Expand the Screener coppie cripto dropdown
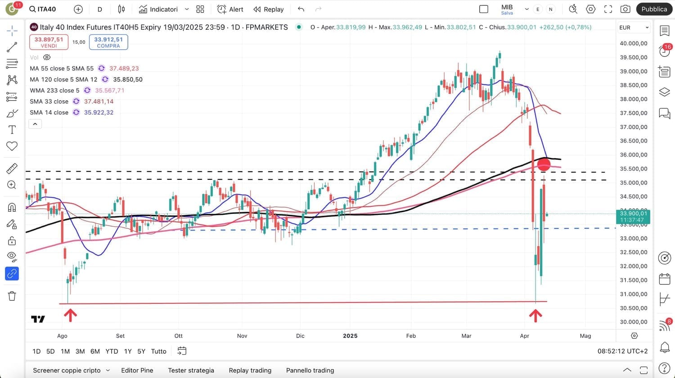Screen dimensions: 675x378 (108, 370)
